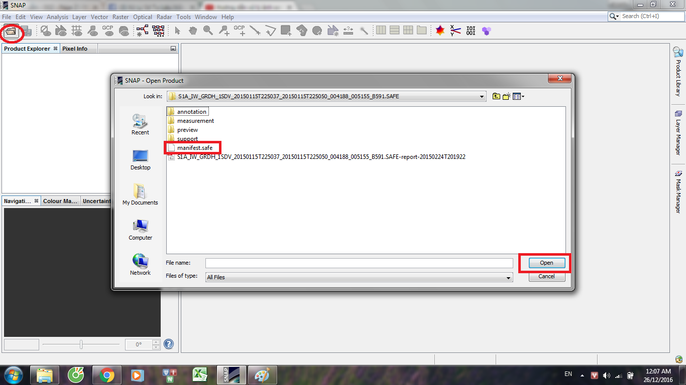Switch to the Uncertainty tab
The height and width of the screenshot is (385, 686).
(x=96, y=201)
